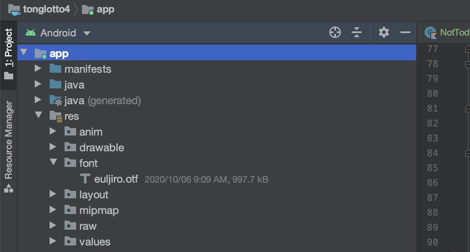Expand the drawable folder
The image size is (470, 252).
53,147
